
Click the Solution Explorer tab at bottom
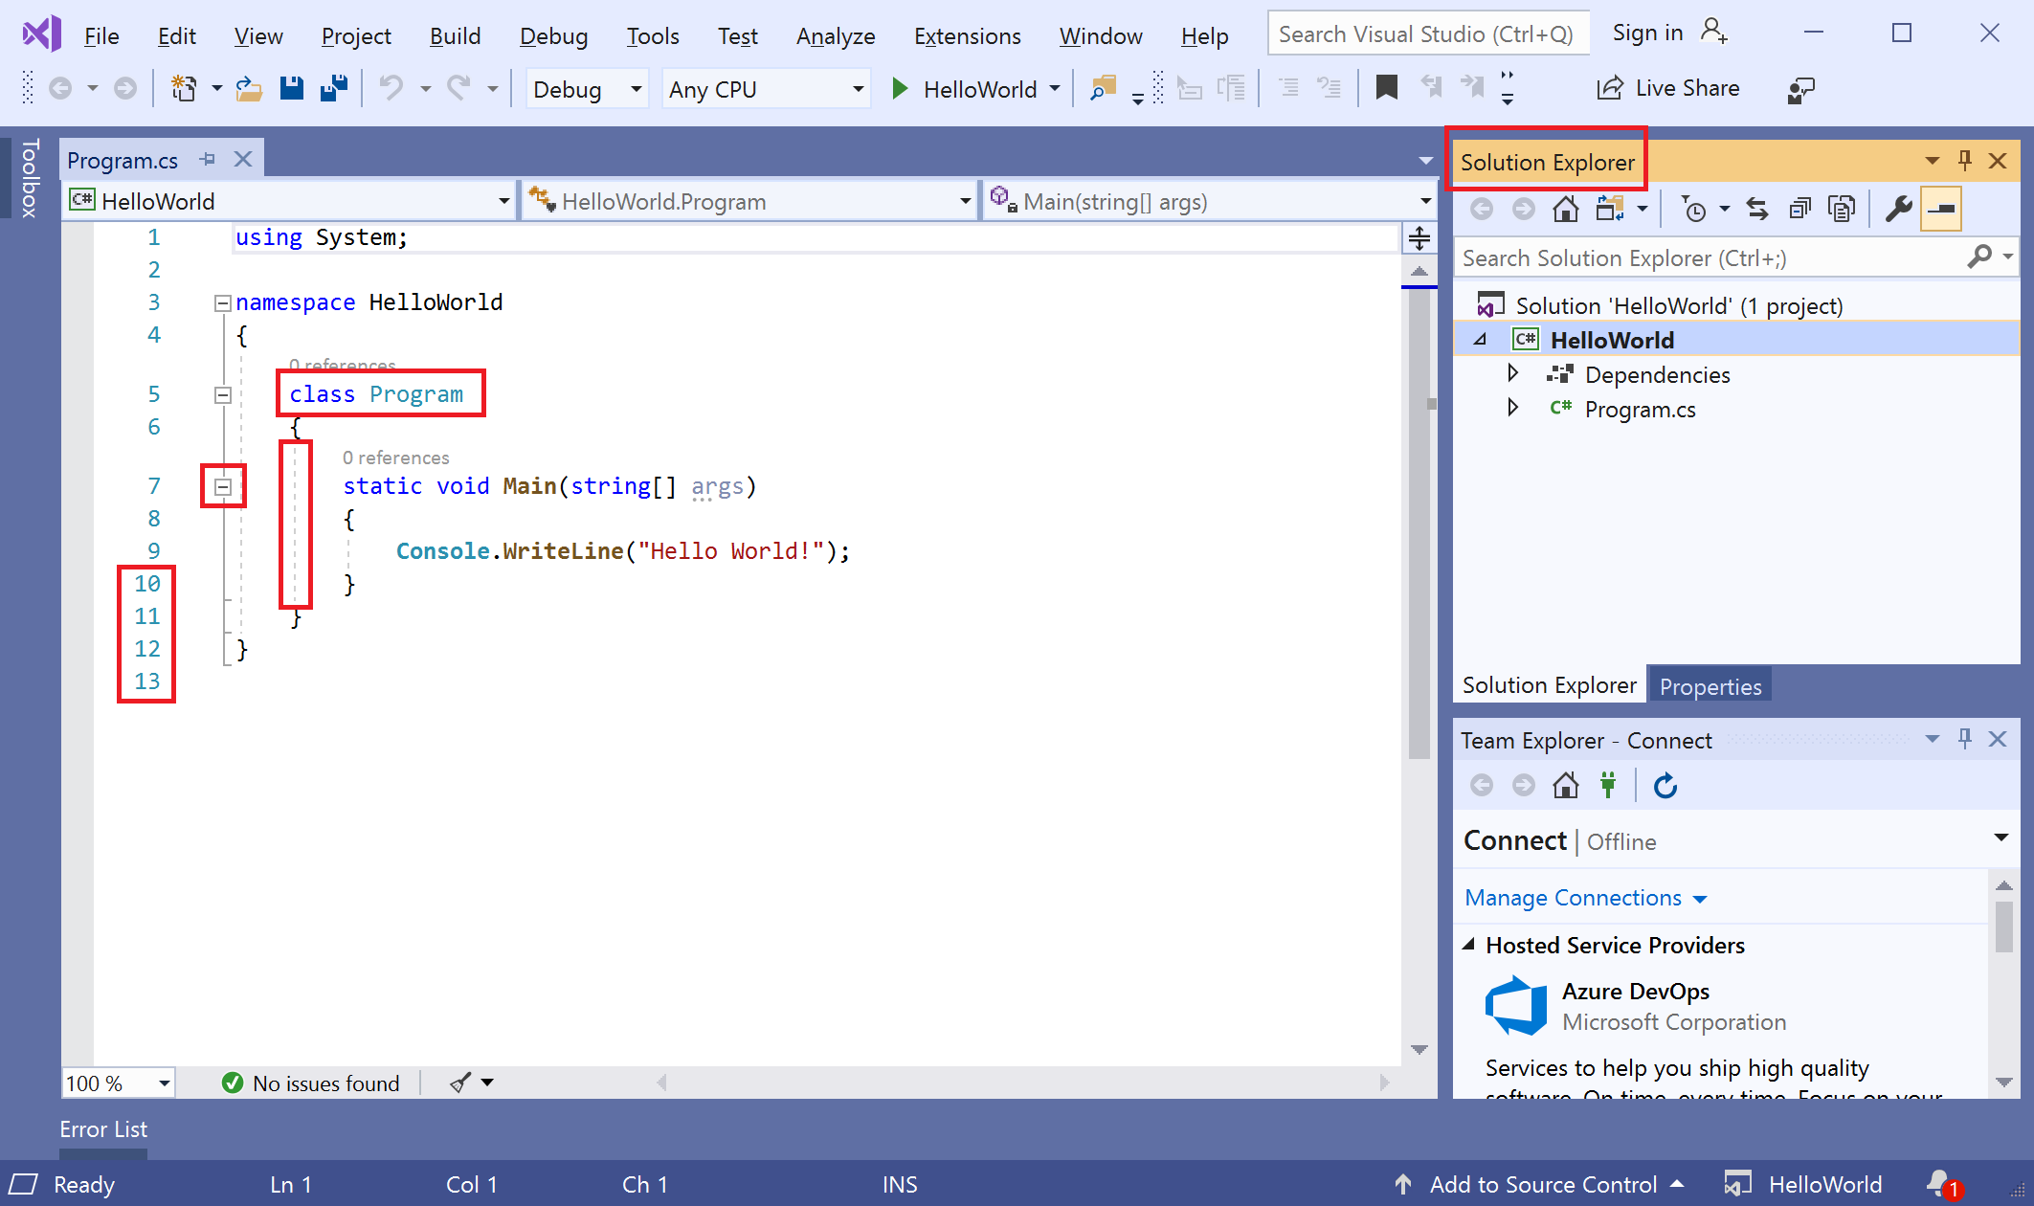click(x=1549, y=685)
